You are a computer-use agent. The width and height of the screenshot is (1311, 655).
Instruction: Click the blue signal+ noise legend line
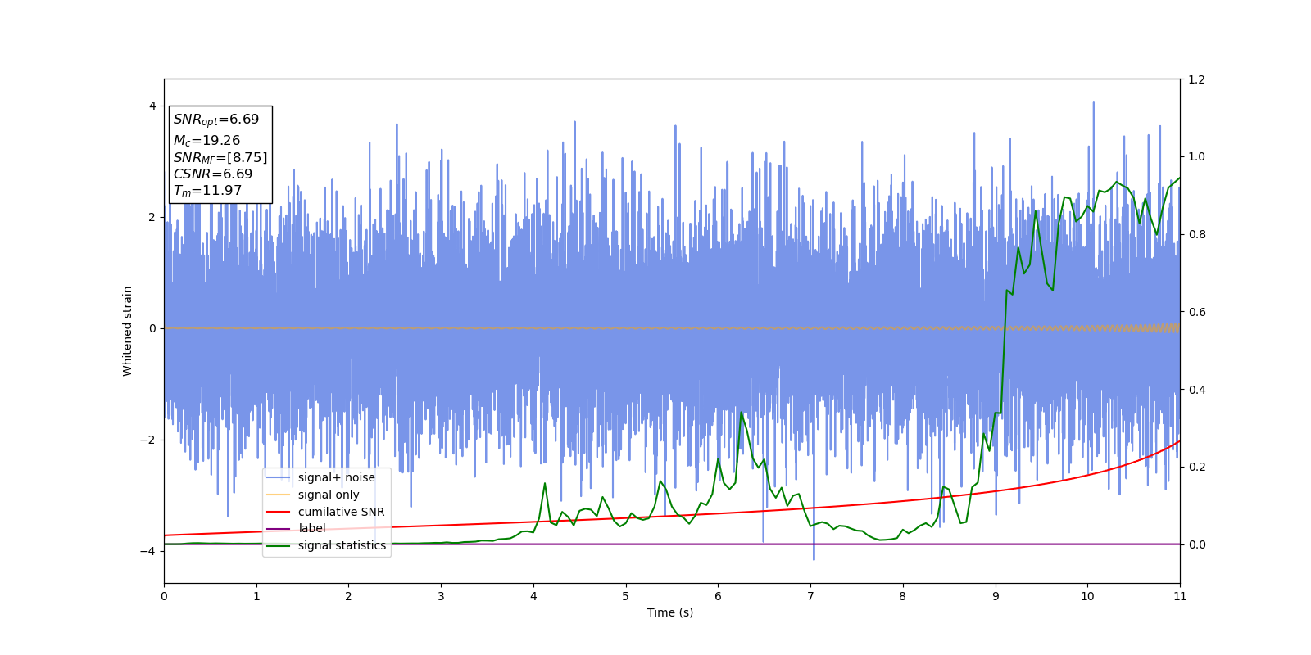279,478
